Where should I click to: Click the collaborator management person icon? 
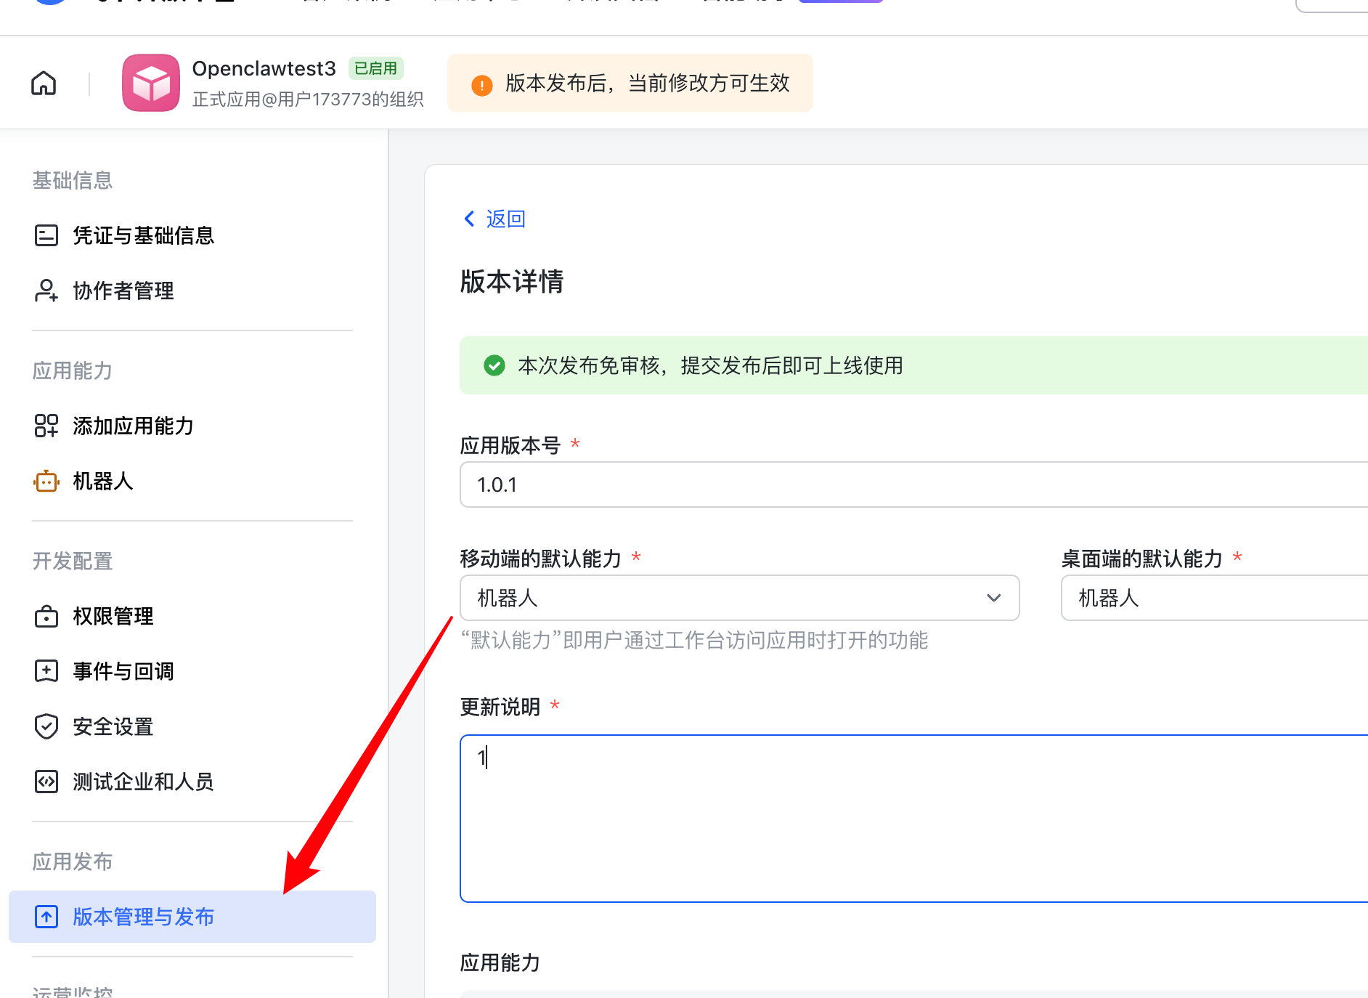pos(46,291)
